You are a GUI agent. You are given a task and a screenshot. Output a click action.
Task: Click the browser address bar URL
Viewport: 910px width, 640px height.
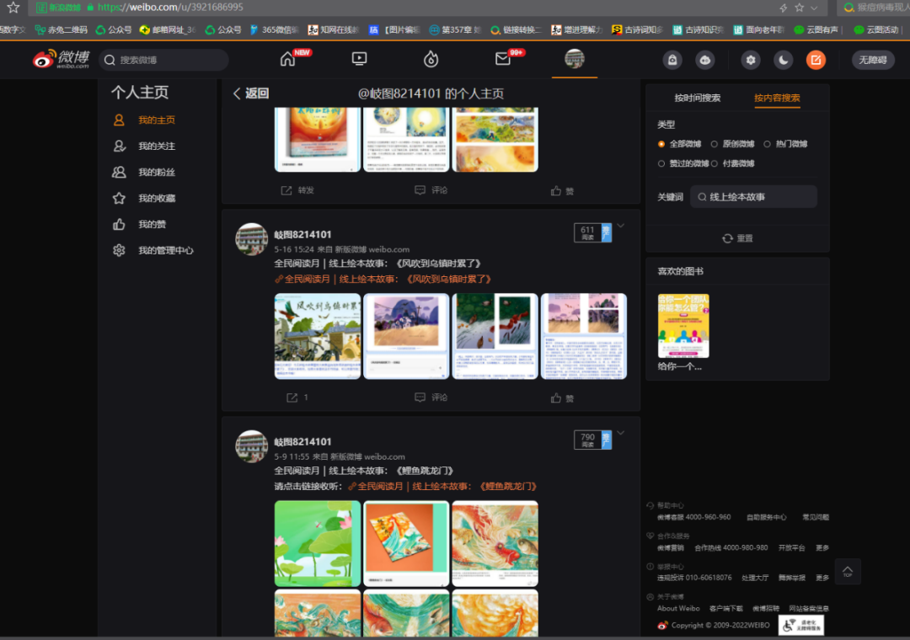[x=170, y=8]
